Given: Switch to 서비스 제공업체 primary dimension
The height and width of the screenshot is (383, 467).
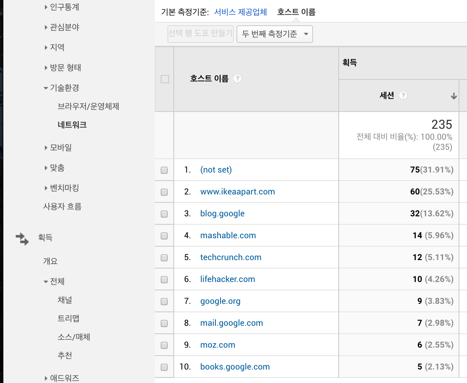Looking at the screenshot, I should (x=240, y=12).
